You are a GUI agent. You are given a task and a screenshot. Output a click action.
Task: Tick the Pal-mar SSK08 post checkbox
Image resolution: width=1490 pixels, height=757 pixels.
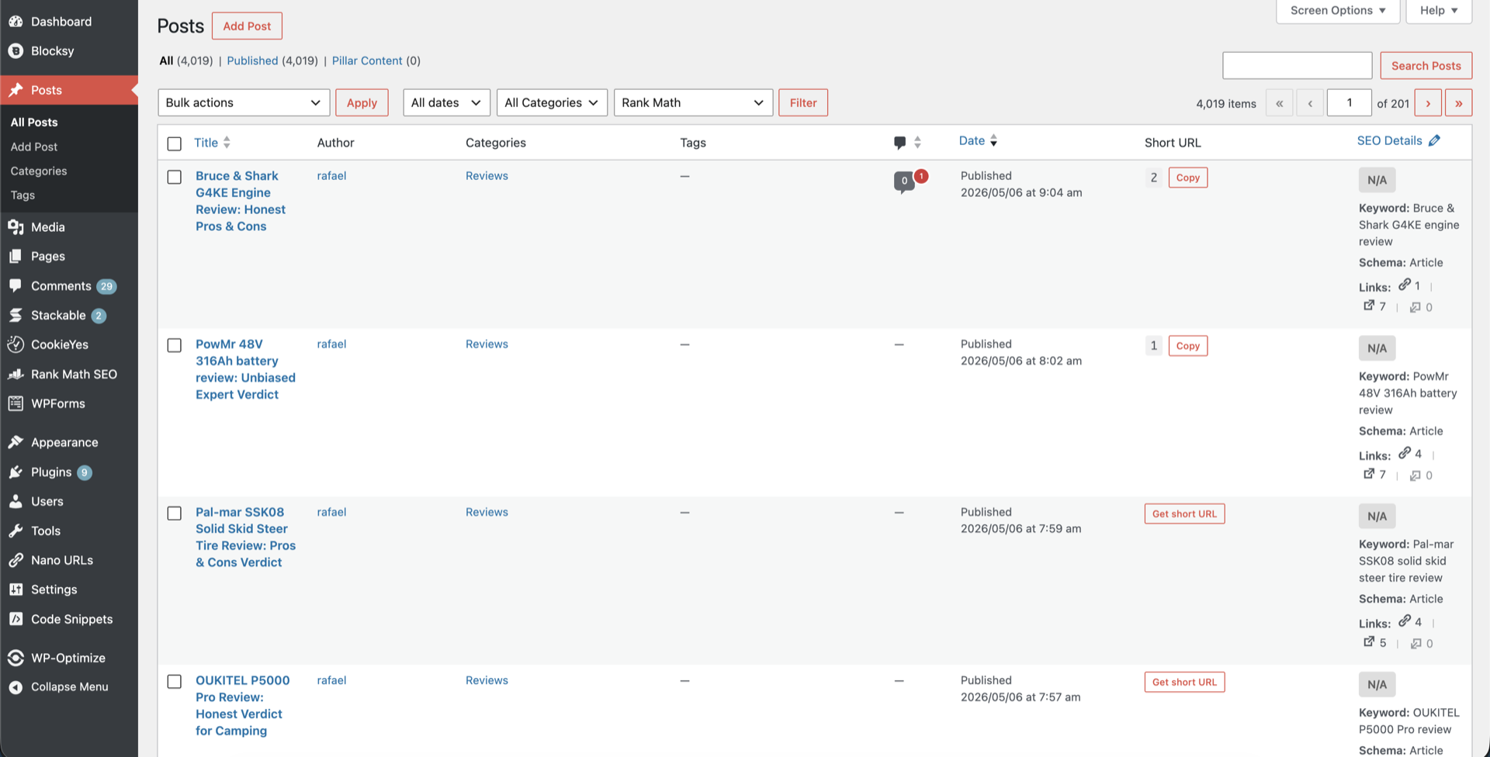(175, 513)
